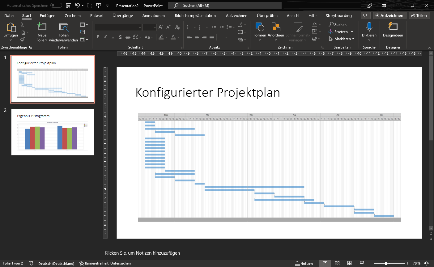Viewport: 434px width, 267px height.
Task: Start Bildschirmpräsentation from the status bar
Action: point(362,263)
